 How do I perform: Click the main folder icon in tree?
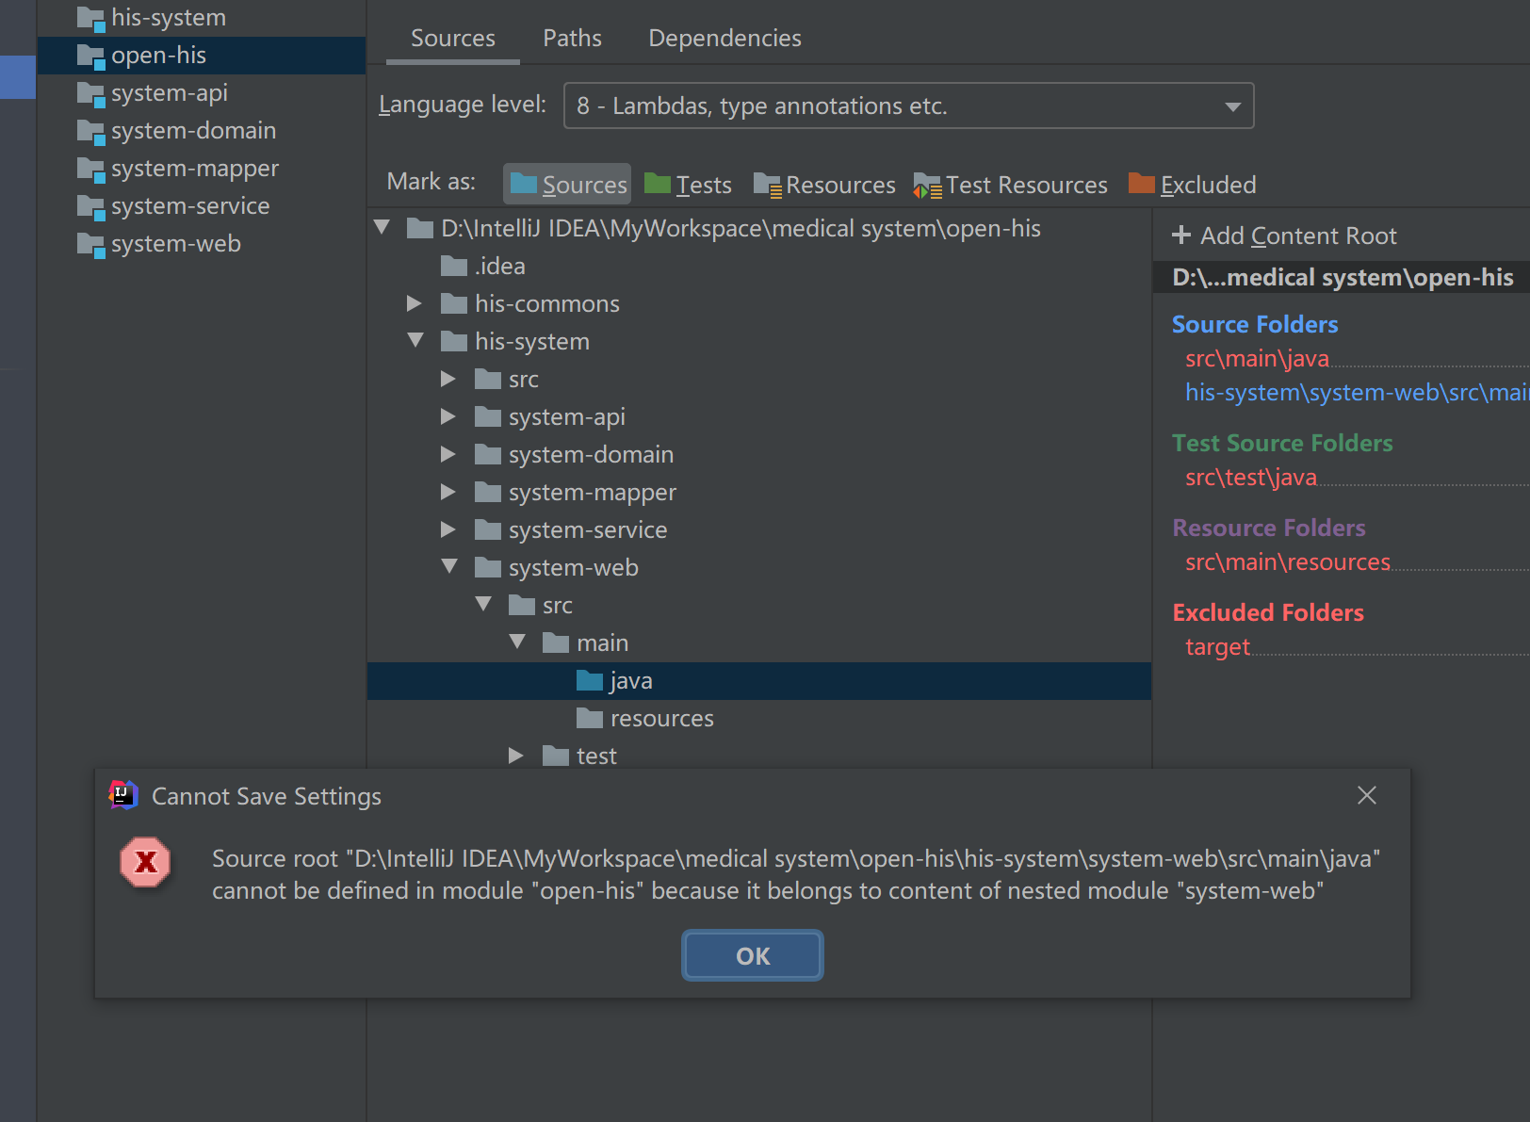[x=556, y=642]
